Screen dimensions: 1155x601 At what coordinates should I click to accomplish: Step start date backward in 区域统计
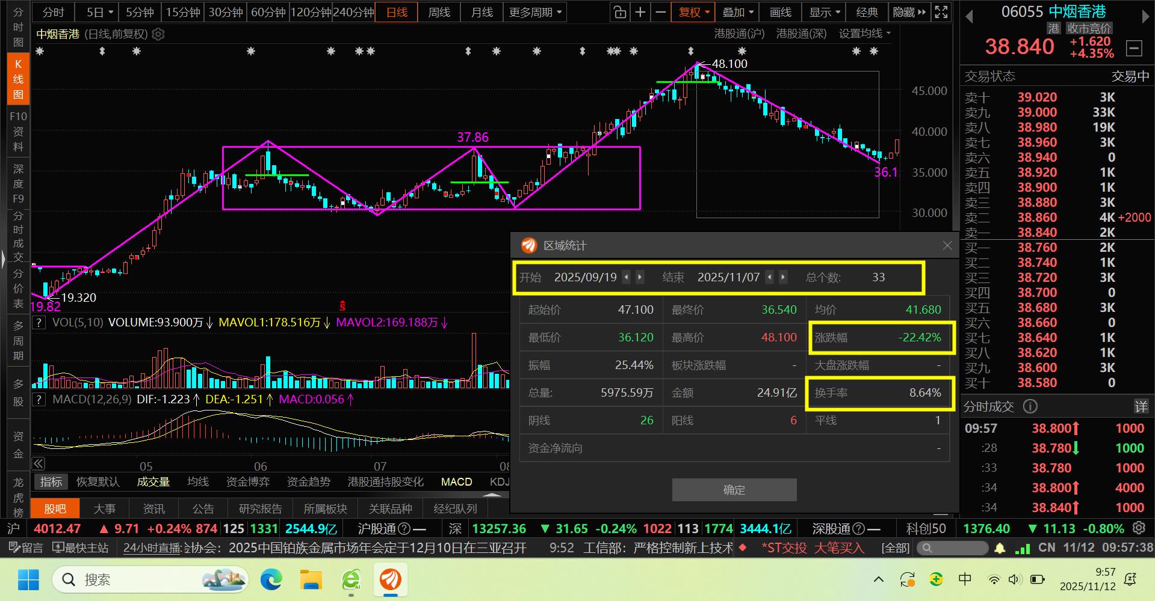click(x=627, y=277)
